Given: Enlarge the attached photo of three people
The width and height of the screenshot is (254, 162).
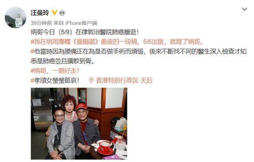Looking at the screenshot, I should pyautogui.click(x=79, y=124).
